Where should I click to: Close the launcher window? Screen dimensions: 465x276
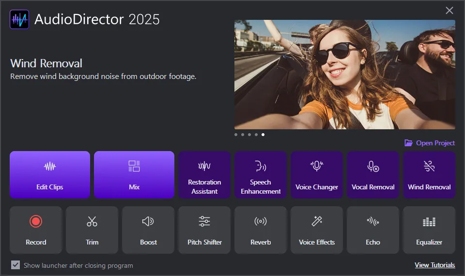pos(449,10)
